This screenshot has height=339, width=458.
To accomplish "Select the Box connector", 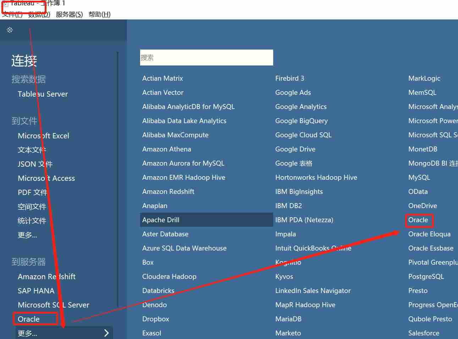I will coord(148,262).
